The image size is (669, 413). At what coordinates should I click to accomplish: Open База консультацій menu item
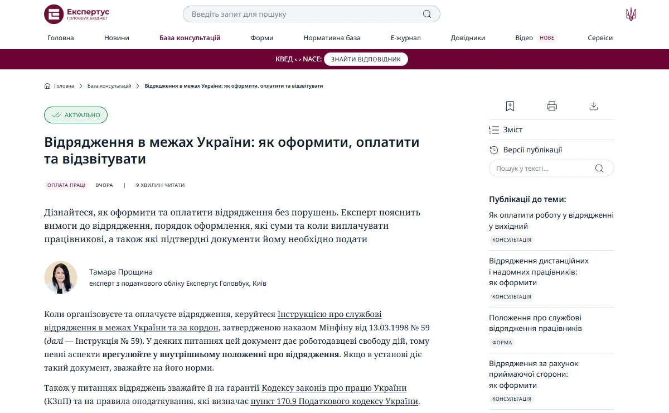tap(190, 38)
